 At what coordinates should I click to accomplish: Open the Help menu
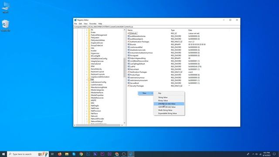100,24
